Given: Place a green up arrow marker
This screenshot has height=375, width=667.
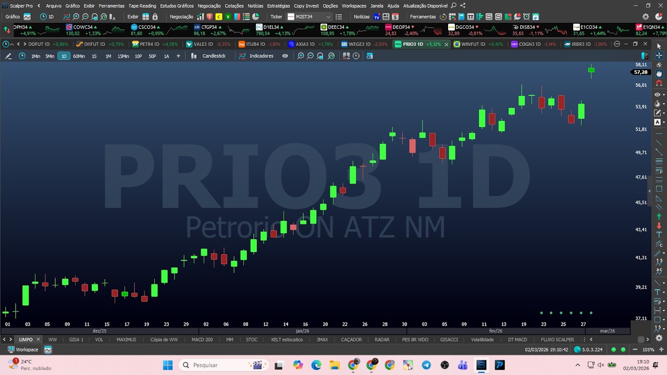Looking at the screenshot, I should (x=659, y=216).
